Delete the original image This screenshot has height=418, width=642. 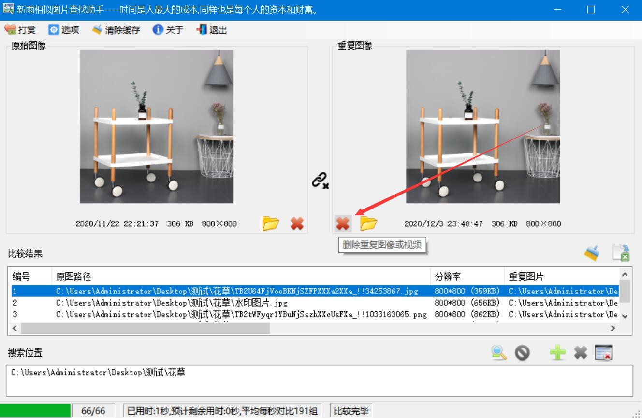tap(296, 223)
